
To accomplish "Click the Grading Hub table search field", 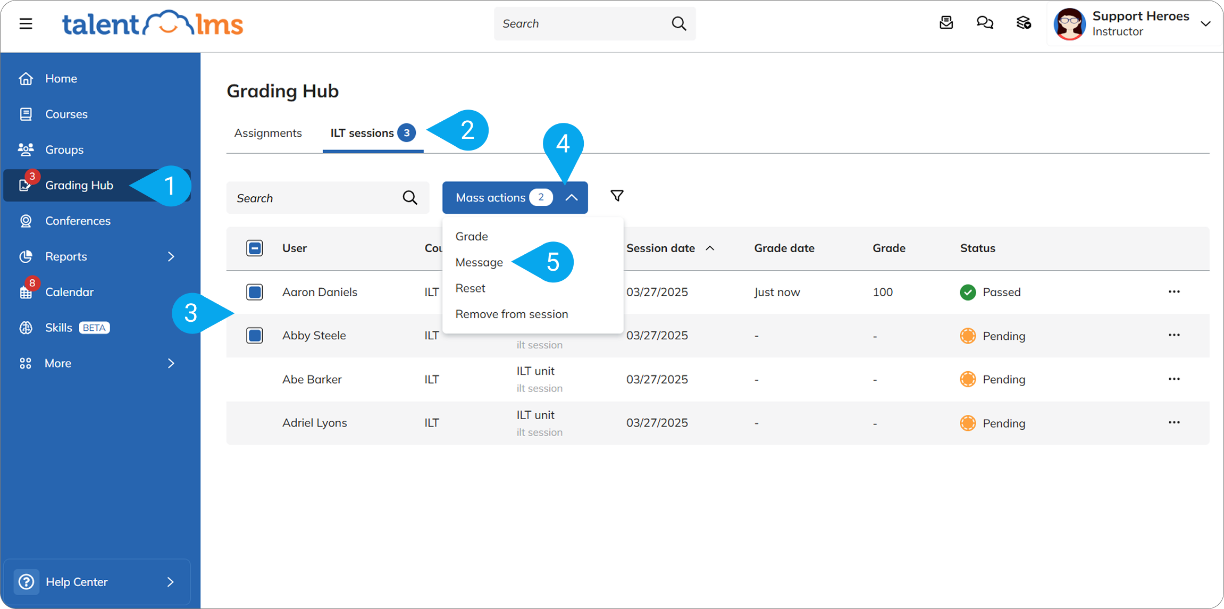I will [328, 198].
